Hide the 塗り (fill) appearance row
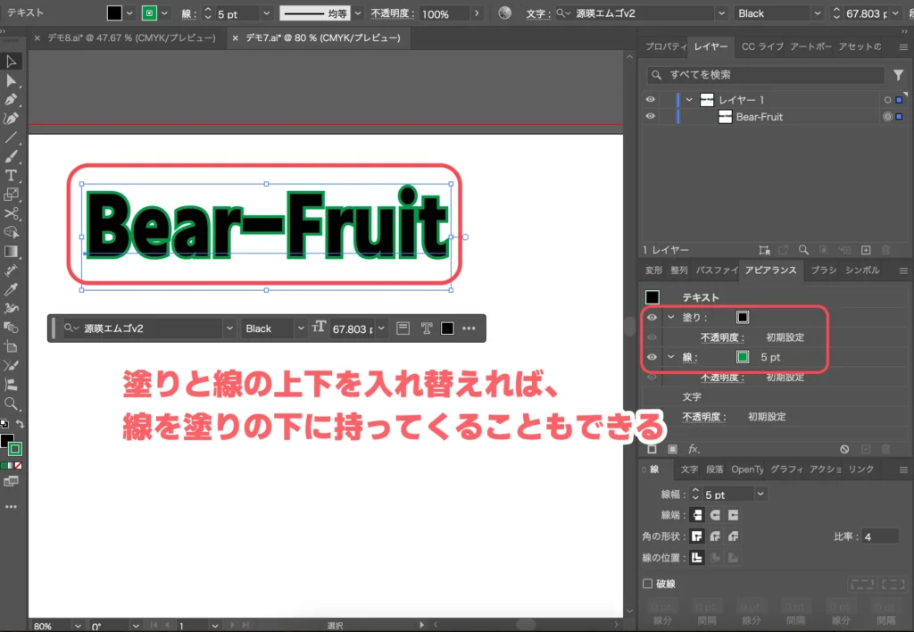The height and width of the screenshot is (632, 914). tap(652, 317)
